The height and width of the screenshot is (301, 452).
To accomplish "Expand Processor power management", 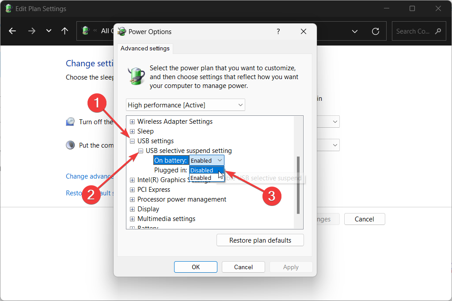I will 132,199.
